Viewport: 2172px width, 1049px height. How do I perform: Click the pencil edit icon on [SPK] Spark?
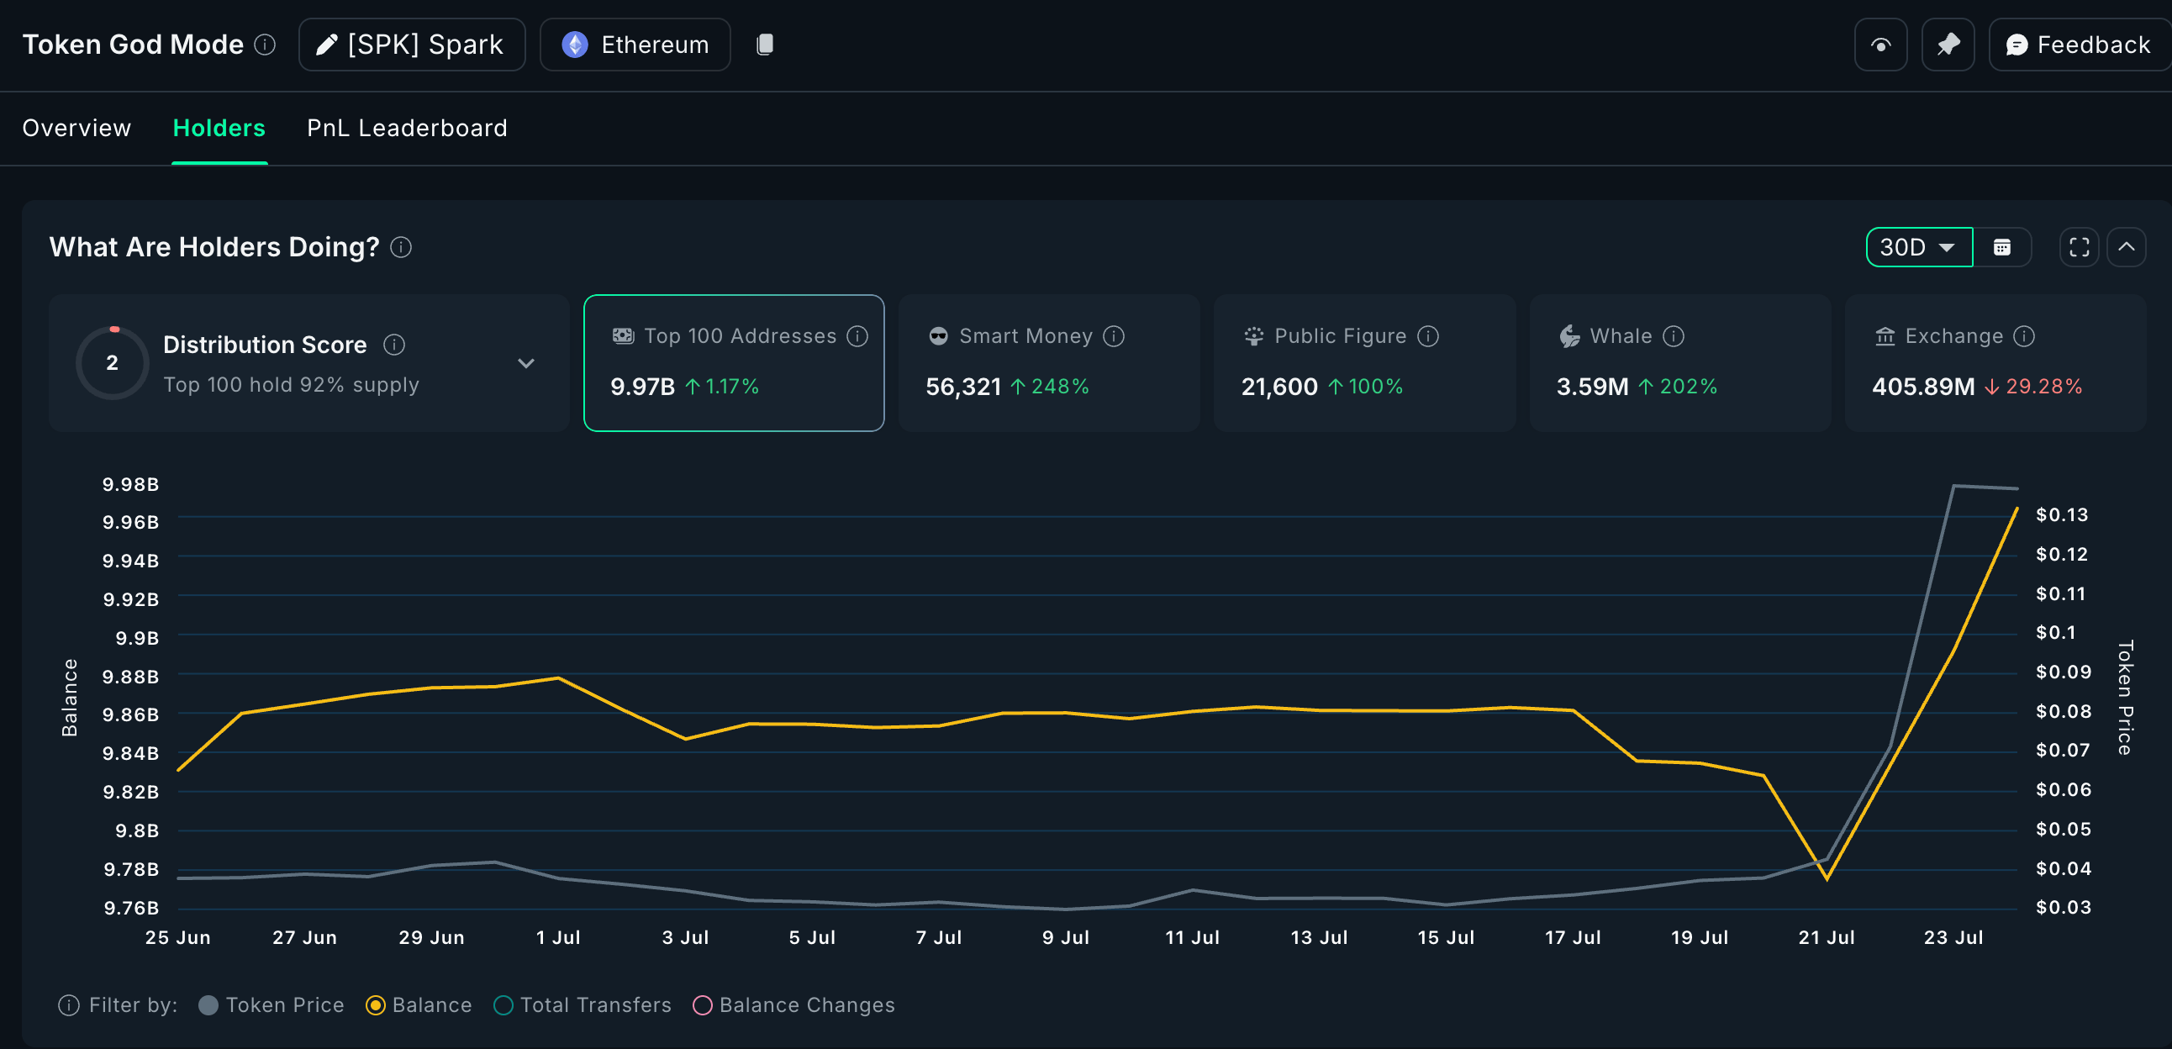coord(325,44)
